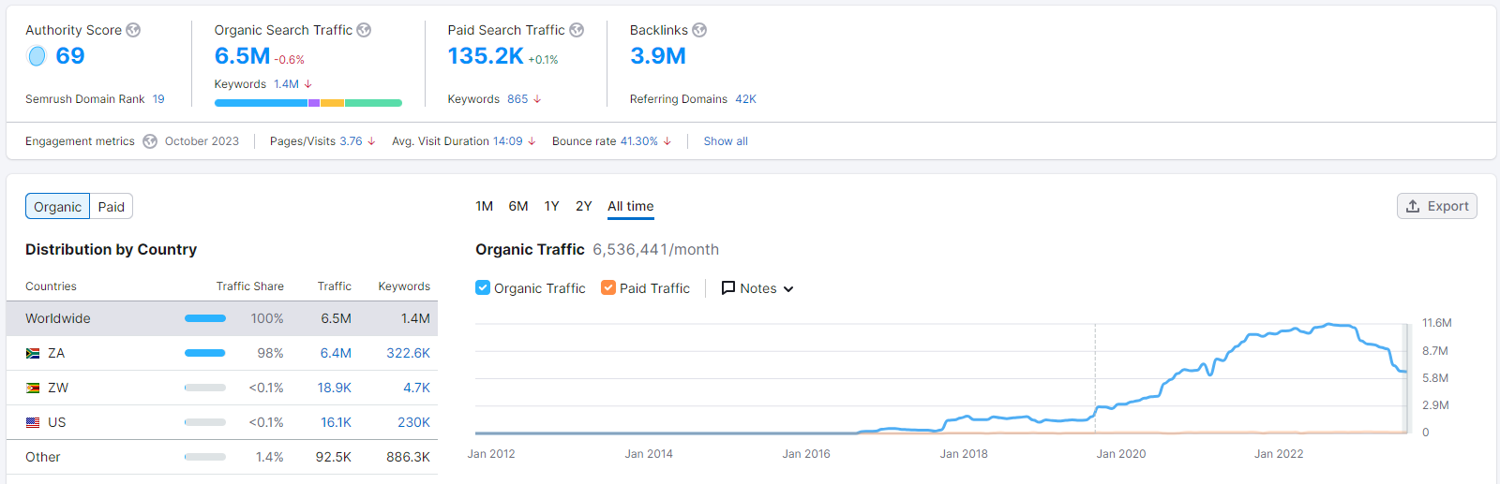This screenshot has width=1500, height=484.
Task: Open the 135.2K paid traffic value
Action: [485, 56]
